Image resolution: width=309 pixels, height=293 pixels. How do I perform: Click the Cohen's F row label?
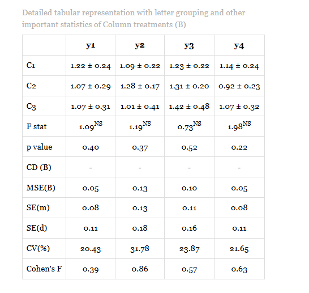[x=44, y=269]
